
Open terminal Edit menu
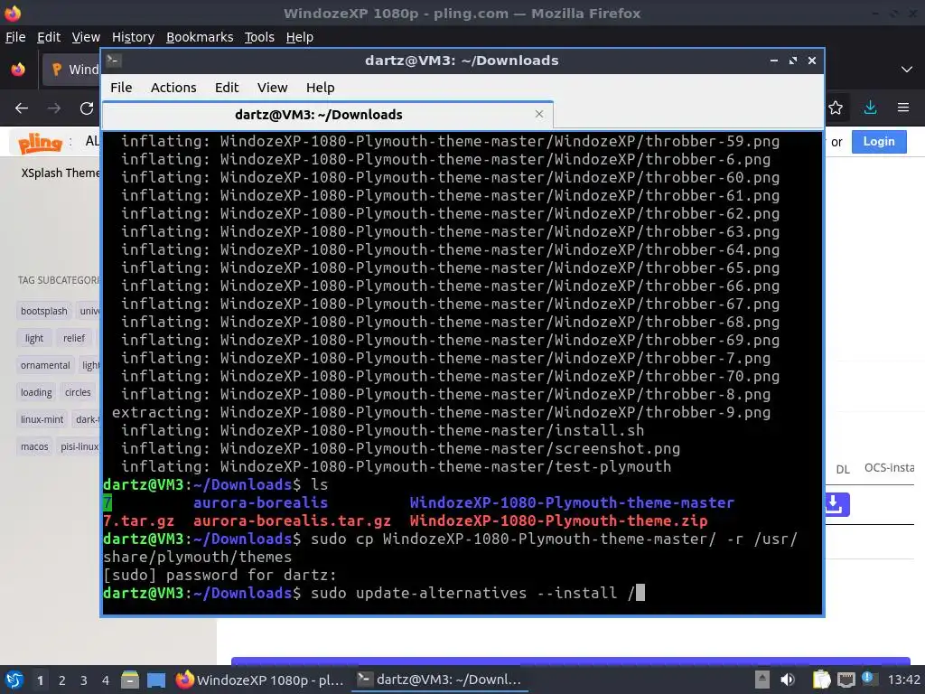tap(227, 88)
